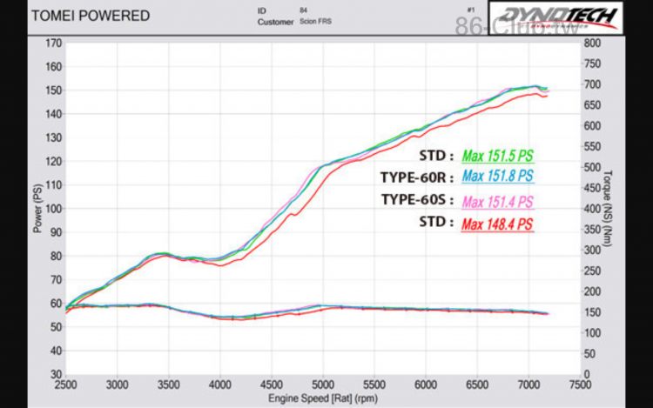Click the 40 tick on the Power axis
This screenshot has height=408, width=653.
(56, 351)
